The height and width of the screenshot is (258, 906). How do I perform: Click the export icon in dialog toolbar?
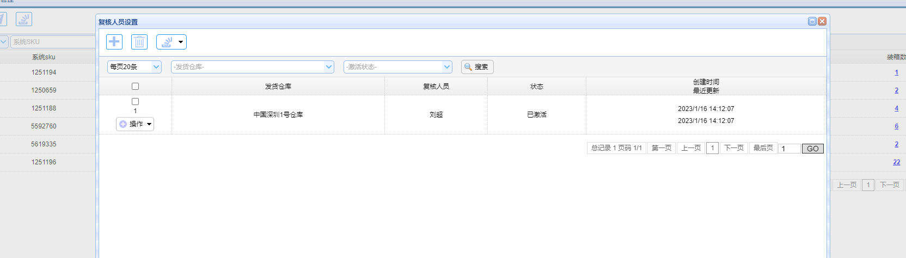pyautogui.click(x=167, y=42)
